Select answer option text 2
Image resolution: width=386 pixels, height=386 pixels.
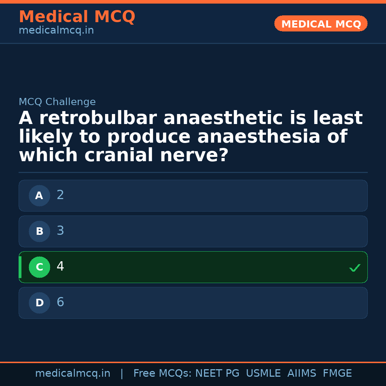(60, 195)
